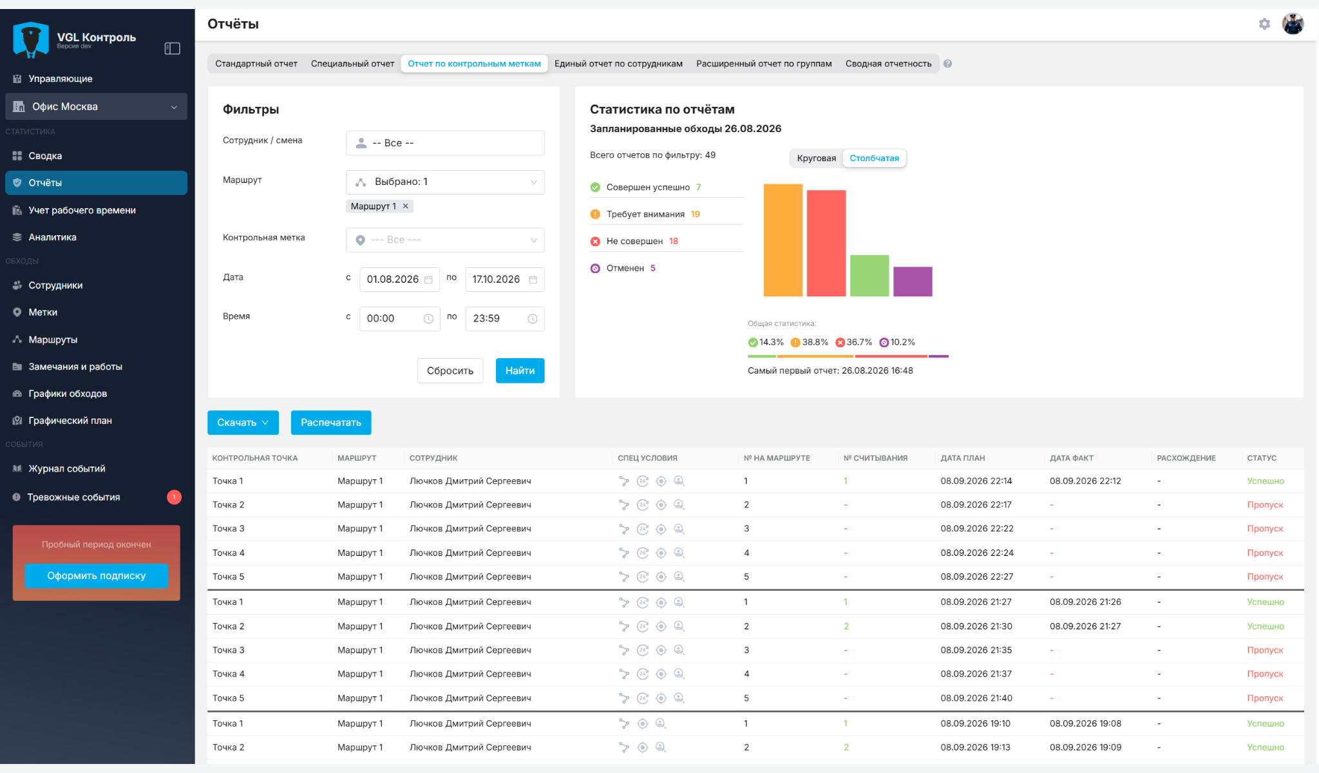Open the Сотрудник / смена selector
1319x773 pixels.
pos(445,143)
